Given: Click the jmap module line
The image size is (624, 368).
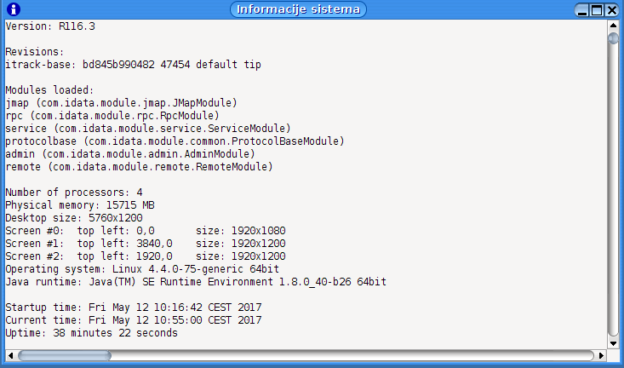Looking at the screenshot, I should tap(122, 103).
